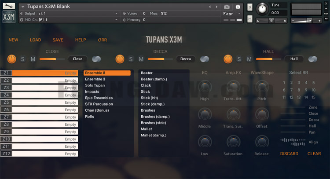Viewport: 330px width, 179px height.
Task: Click the EQ High knob
Action: pyautogui.click(x=205, y=87)
